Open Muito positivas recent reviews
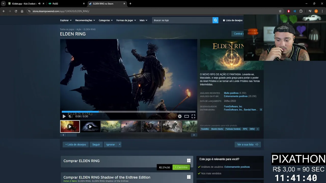Image resolution: width=326 pixels, height=183 pixels. 231,93
